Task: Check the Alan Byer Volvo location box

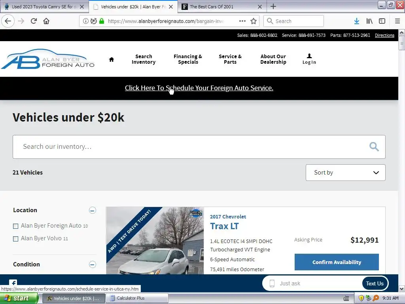Action: tap(16, 239)
